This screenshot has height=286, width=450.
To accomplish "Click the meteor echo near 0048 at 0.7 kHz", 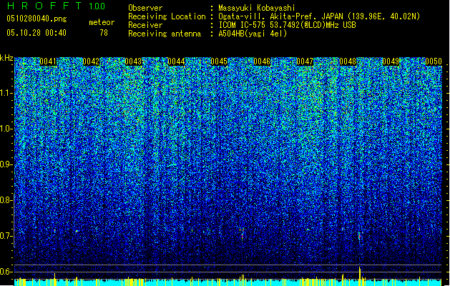I will tap(360, 236).
